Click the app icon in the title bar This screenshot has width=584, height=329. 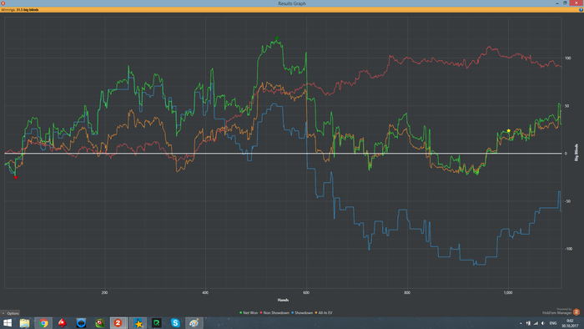(3, 3)
